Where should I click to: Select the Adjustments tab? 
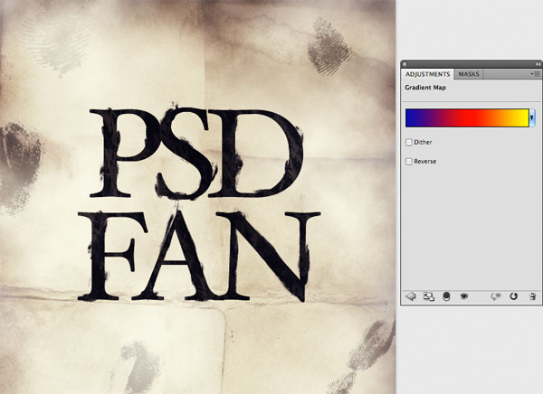point(427,74)
